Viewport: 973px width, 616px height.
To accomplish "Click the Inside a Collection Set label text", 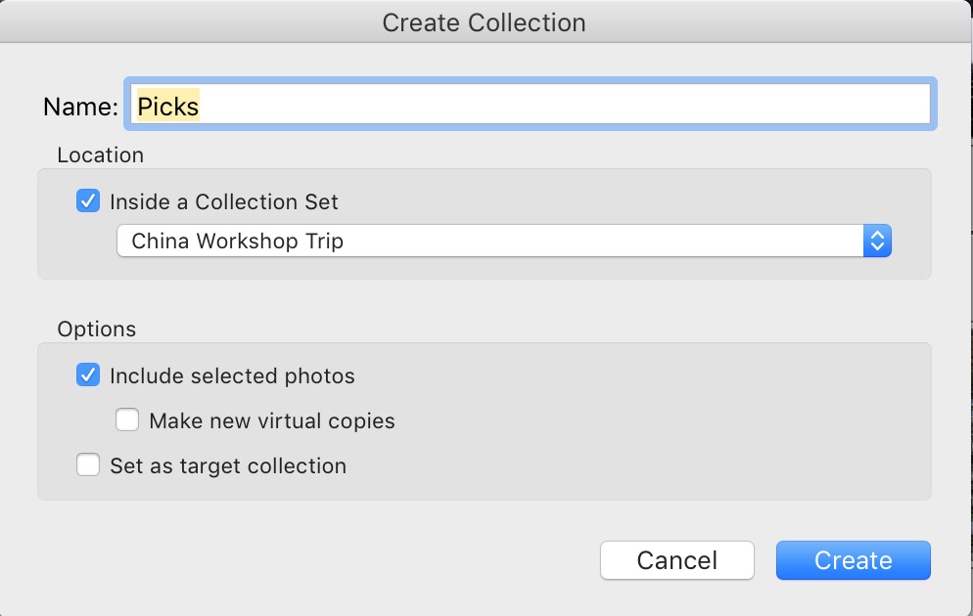I will (x=224, y=202).
